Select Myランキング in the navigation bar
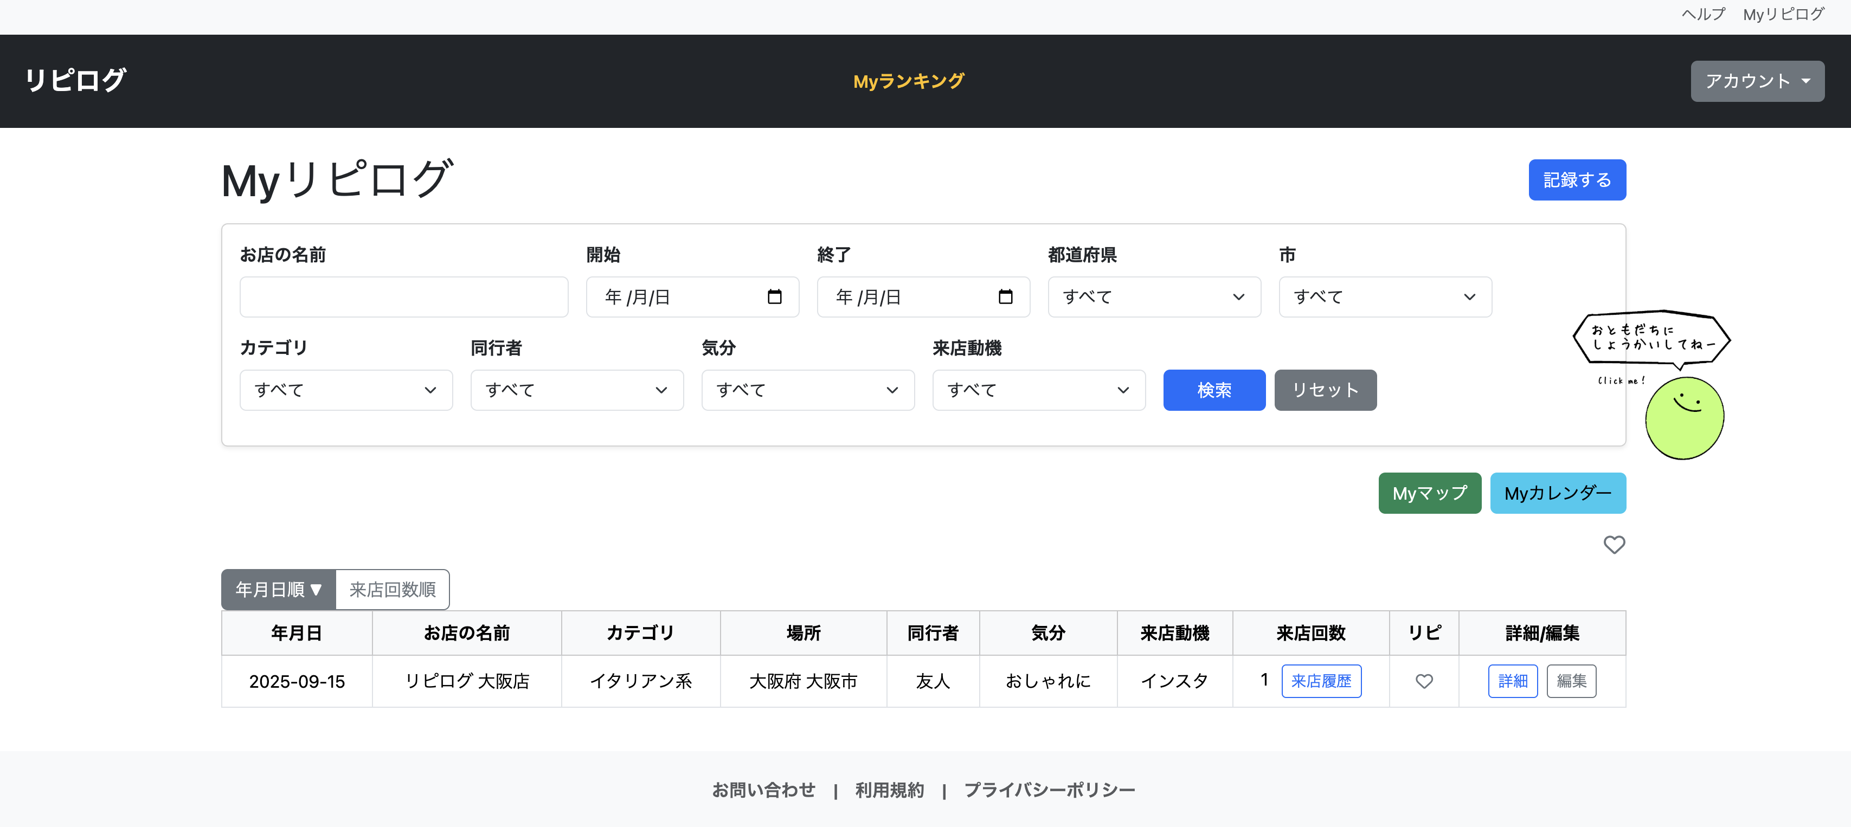Image resolution: width=1851 pixels, height=827 pixels. pos(908,80)
